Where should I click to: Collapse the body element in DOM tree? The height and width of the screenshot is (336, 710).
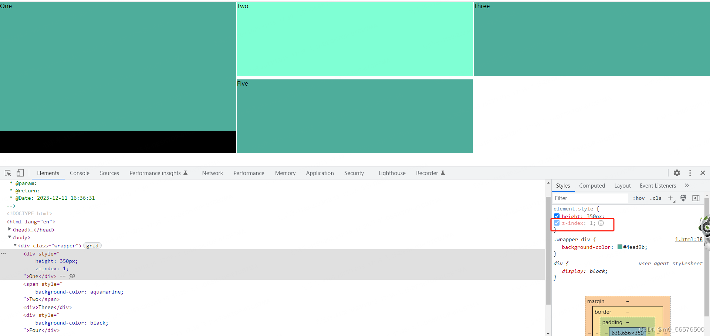point(9,237)
